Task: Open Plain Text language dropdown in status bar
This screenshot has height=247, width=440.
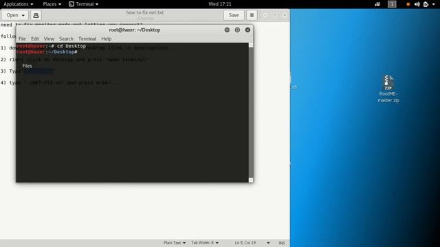Action: [175, 243]
